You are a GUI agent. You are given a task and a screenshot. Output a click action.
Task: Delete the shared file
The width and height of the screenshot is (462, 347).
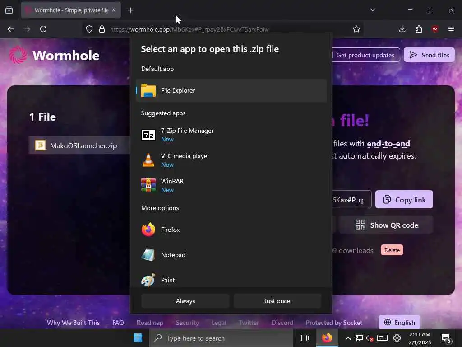pos(392,250)
